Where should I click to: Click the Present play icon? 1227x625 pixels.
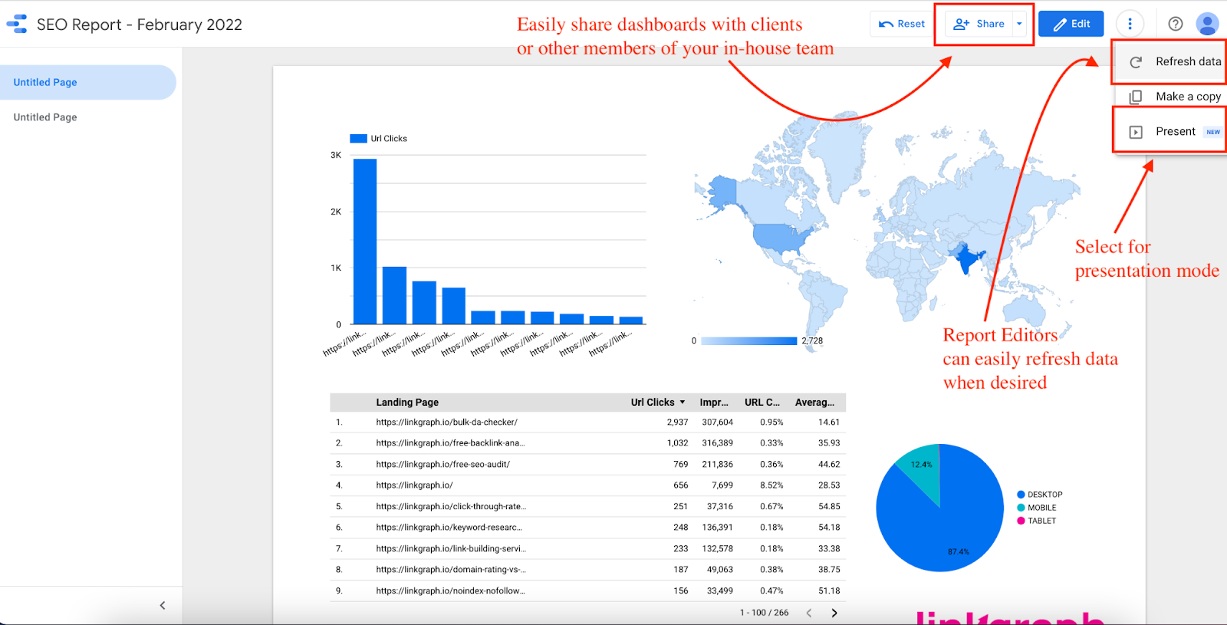pos(1136,132)
